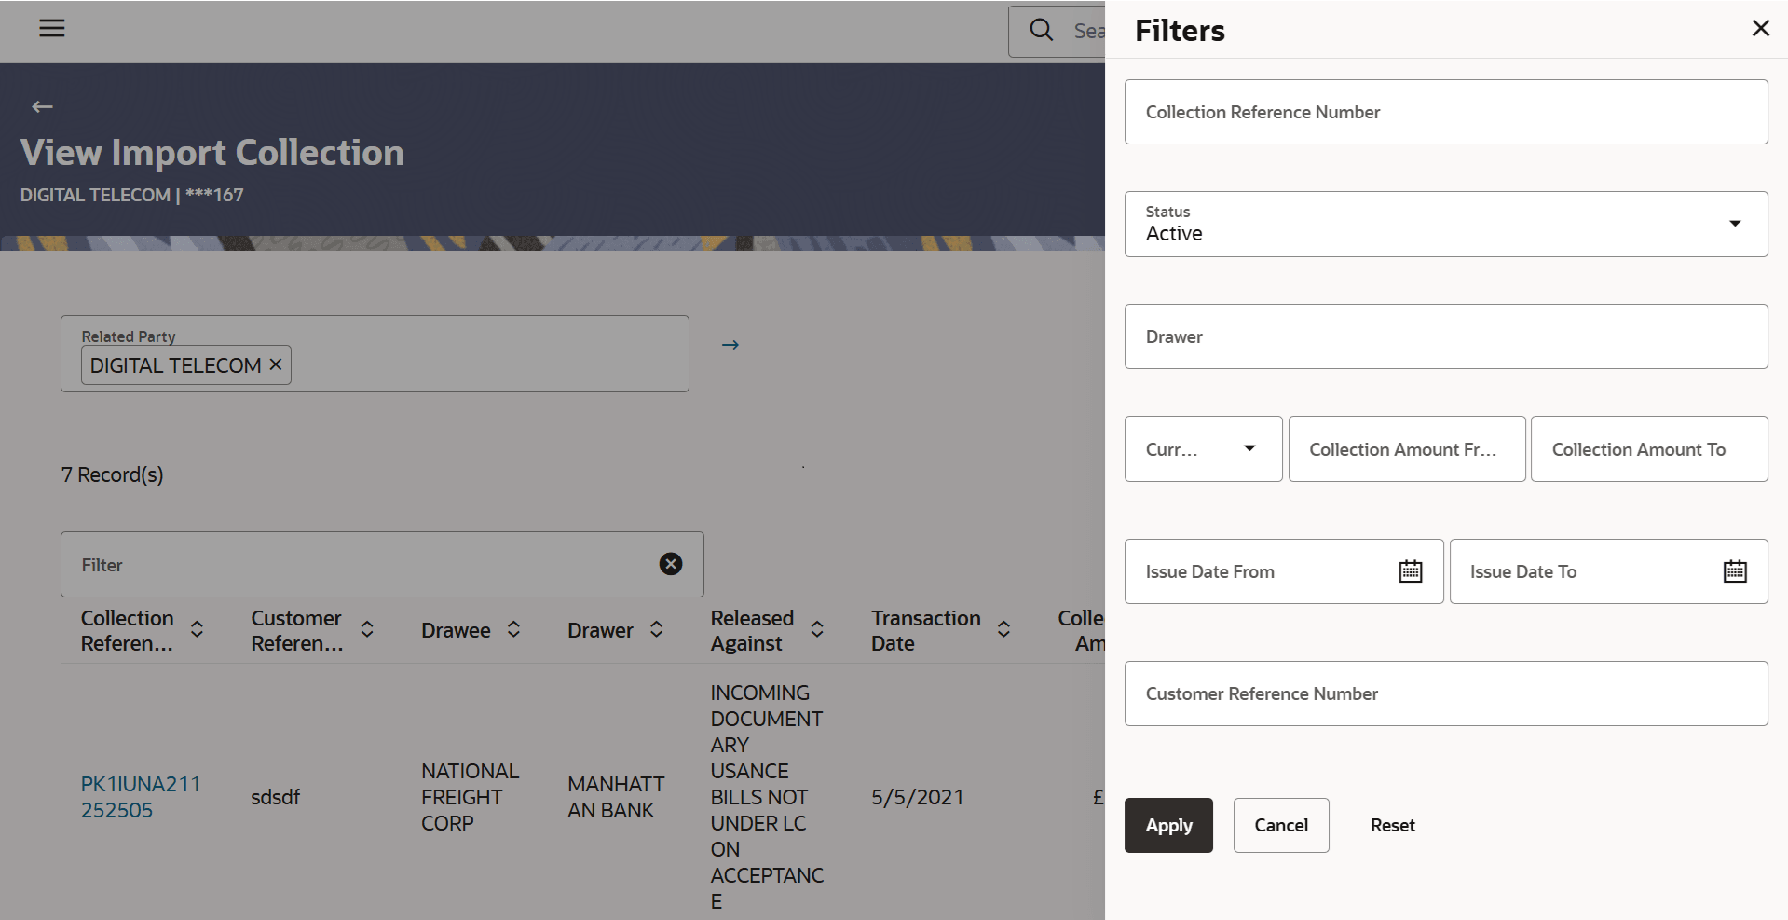1788x920 pixels.
Task: Sort by Transaction Date column
Action: click(1003, 630)
